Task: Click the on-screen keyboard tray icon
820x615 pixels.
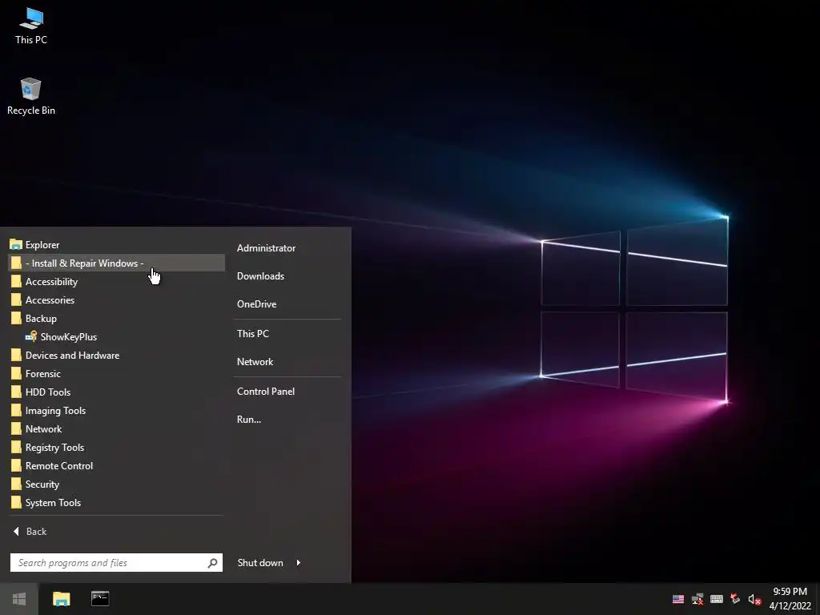Action: click(717, 599)
